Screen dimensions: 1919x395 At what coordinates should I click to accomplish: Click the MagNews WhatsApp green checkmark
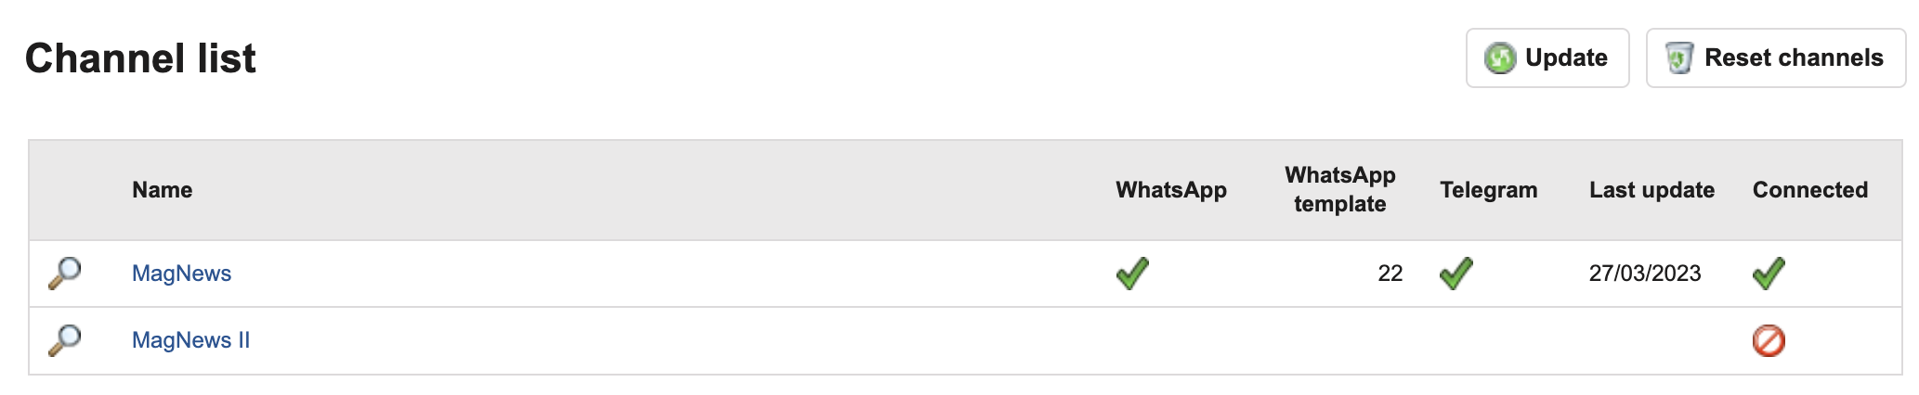pyautogui.click(x=1132, y=274)
